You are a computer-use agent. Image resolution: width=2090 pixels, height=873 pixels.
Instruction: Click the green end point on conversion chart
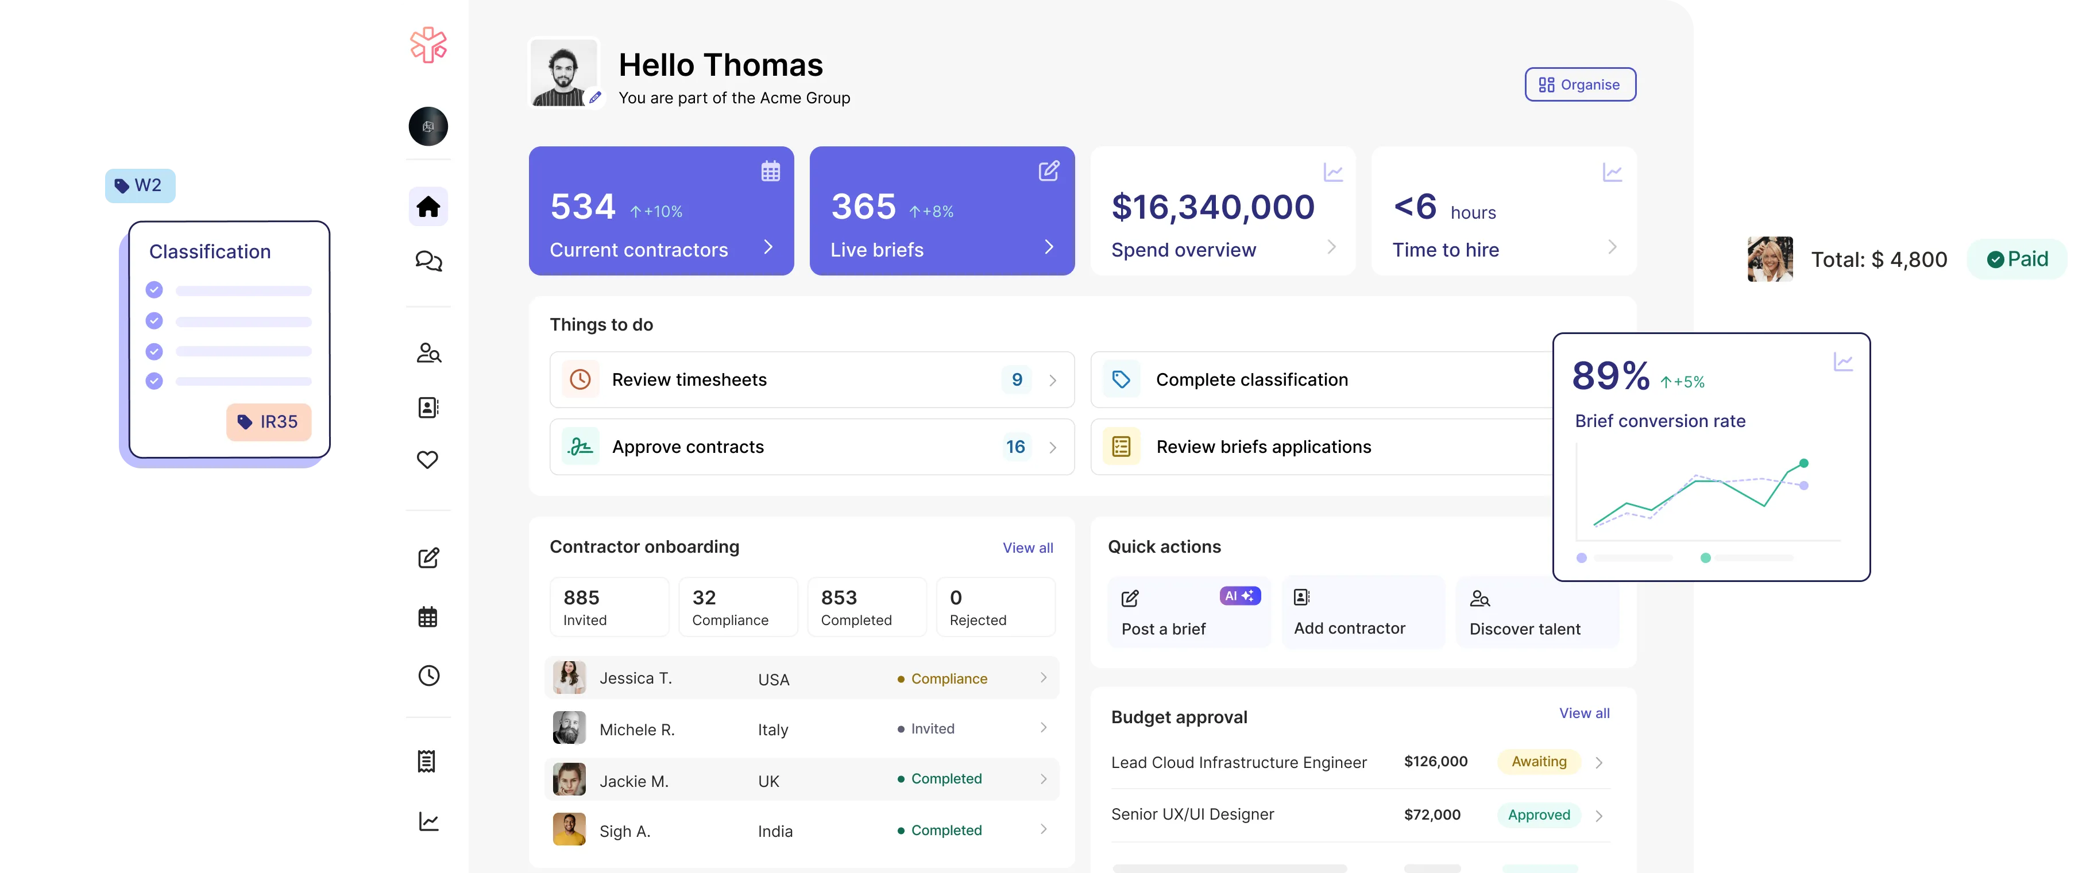(x=1803, y=464)
